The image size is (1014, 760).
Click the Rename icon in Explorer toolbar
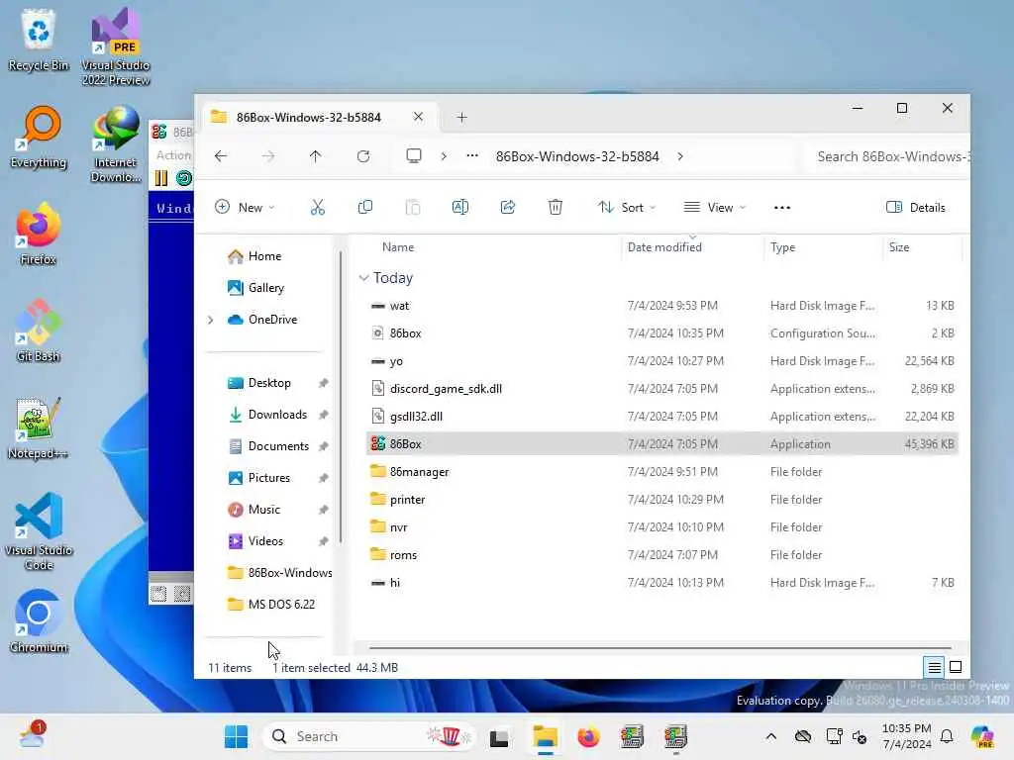tap(459, 208)
